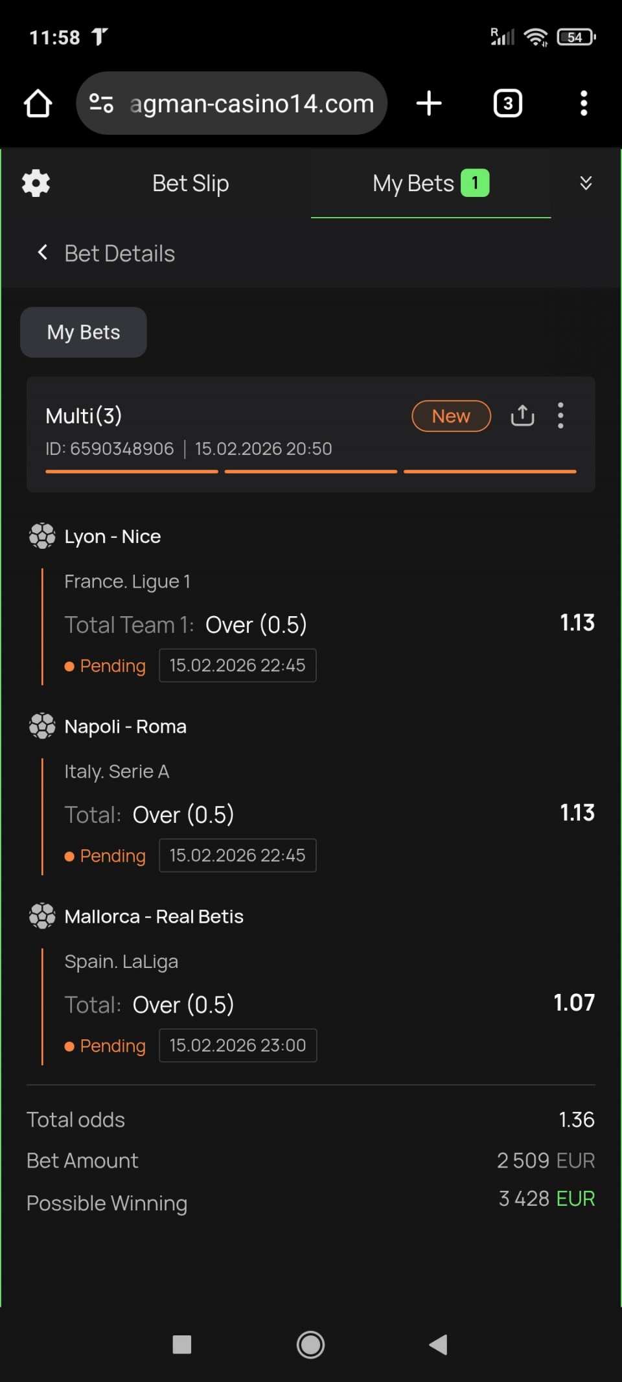Open the Mallorca - Real Betis match

coord(154,916)
